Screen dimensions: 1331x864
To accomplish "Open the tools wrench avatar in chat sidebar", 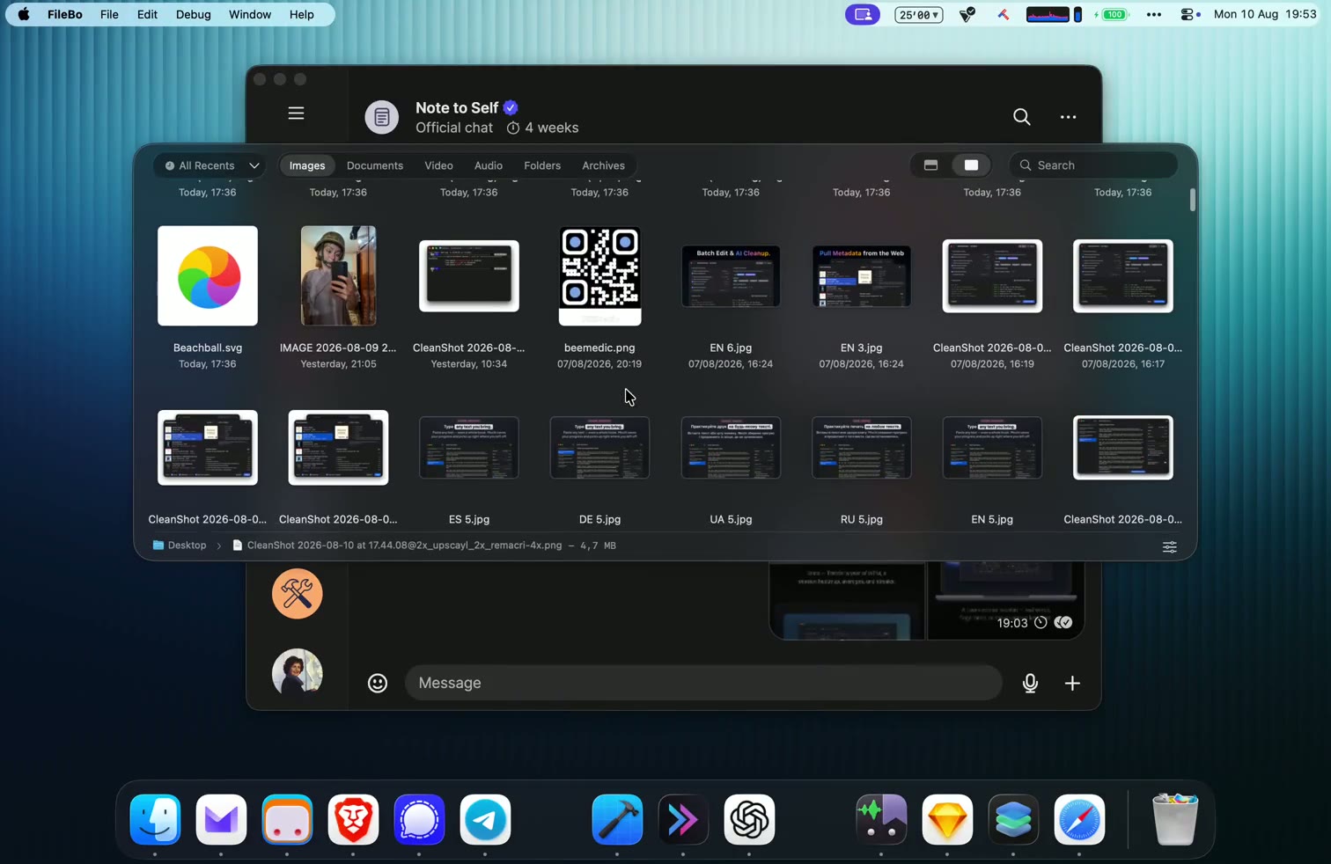I will [297, 594].
